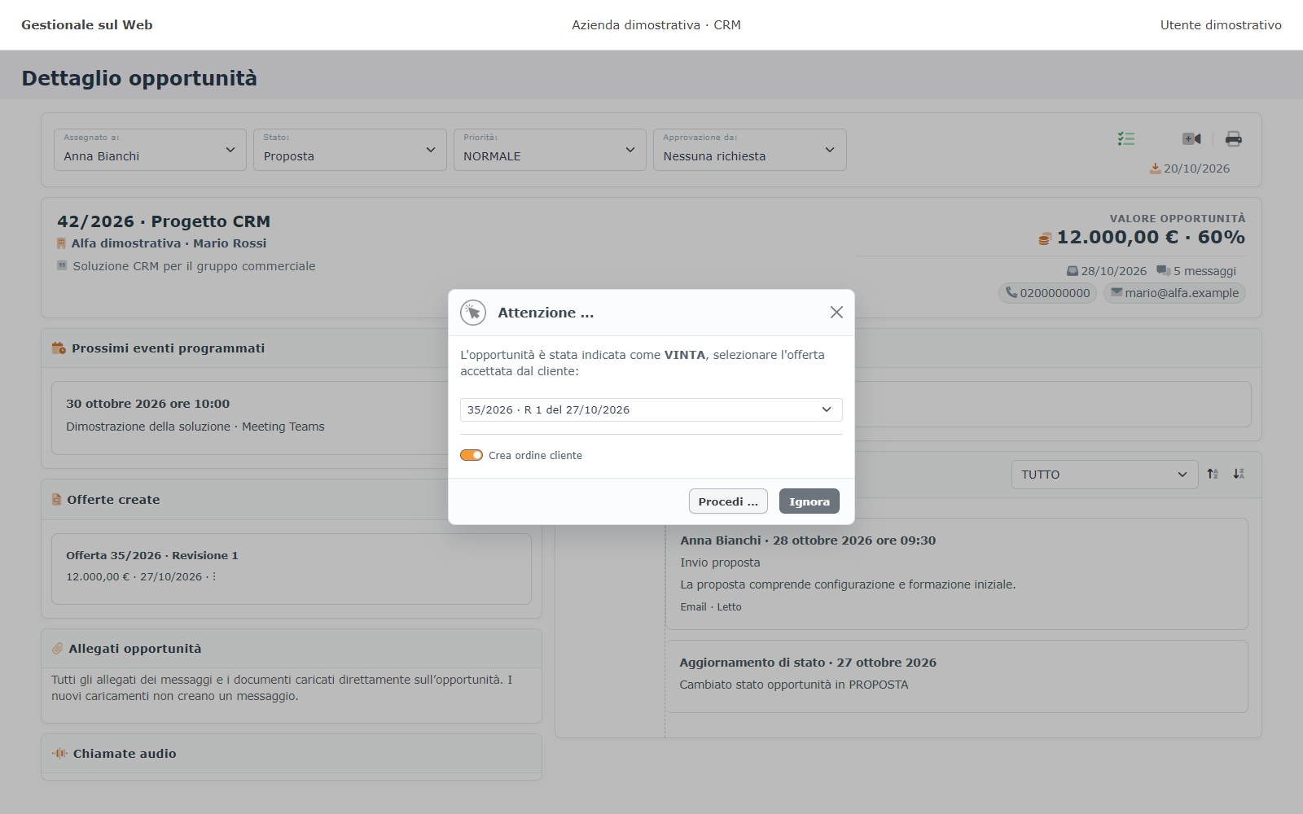Viewport: 1303px width, 814px height.
Task: Click the 5 messaggi count
Action: [x=1205, y=271]
